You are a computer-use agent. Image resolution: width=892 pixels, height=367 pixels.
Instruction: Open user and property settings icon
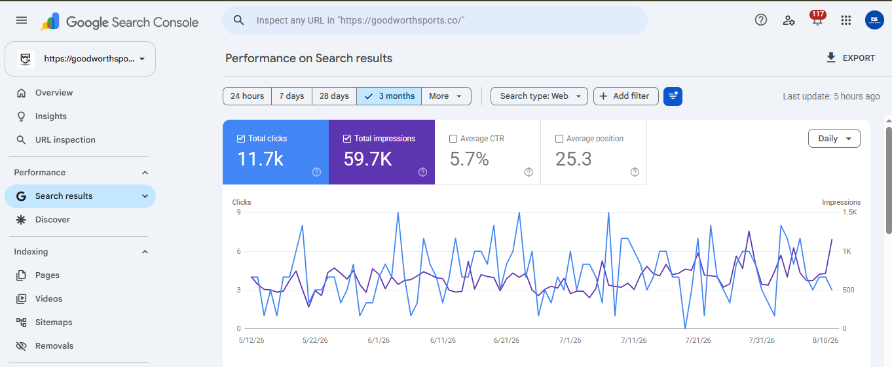[x=789, y=20]
